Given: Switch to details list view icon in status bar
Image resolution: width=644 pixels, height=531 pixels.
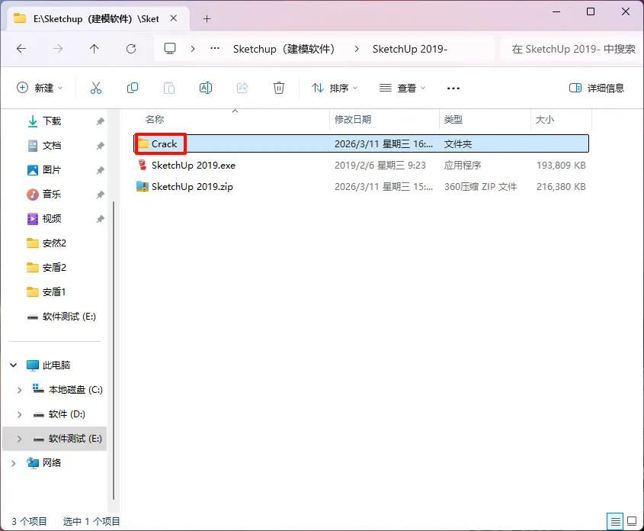Looking at the screenshot, I should 615,522.
